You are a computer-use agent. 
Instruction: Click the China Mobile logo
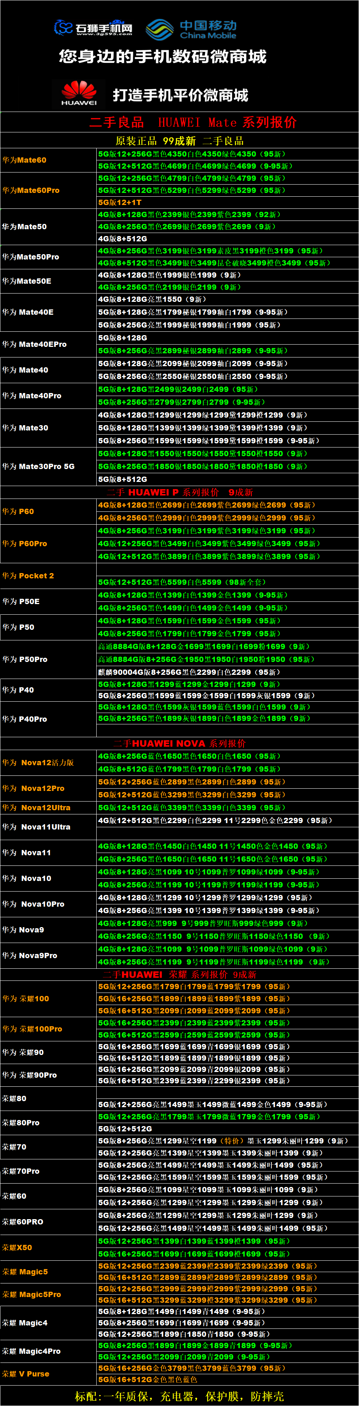click(x=191, y=30)
